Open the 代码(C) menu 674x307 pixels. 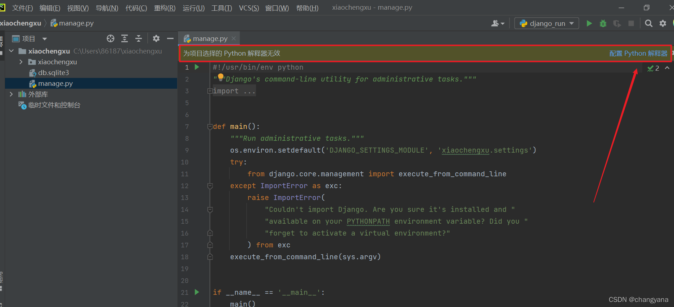point(136,8)
